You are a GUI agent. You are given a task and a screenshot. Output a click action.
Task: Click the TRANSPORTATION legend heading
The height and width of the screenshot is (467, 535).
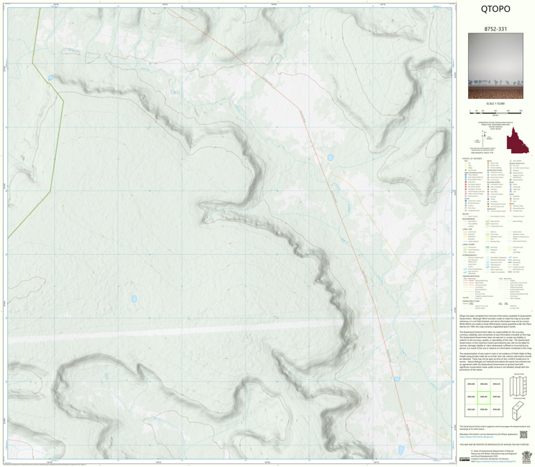(471, 276)
